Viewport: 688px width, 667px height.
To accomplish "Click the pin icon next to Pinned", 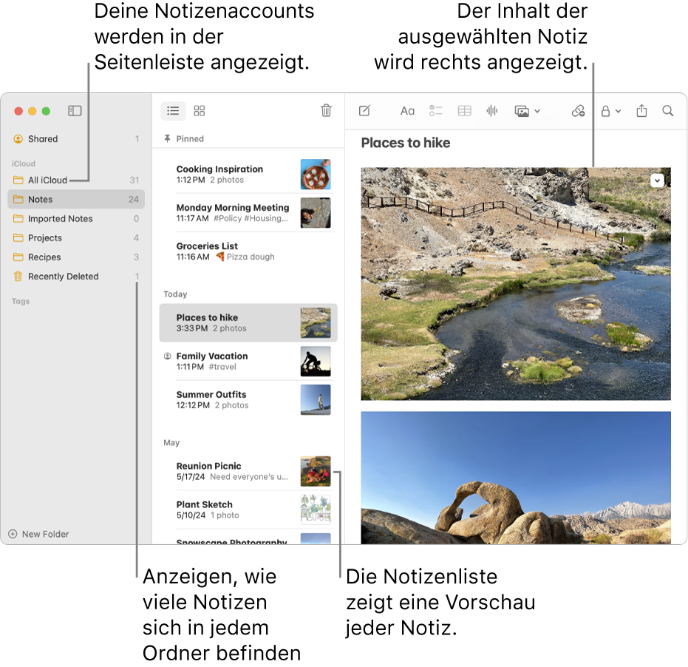I will coord(167,139).
